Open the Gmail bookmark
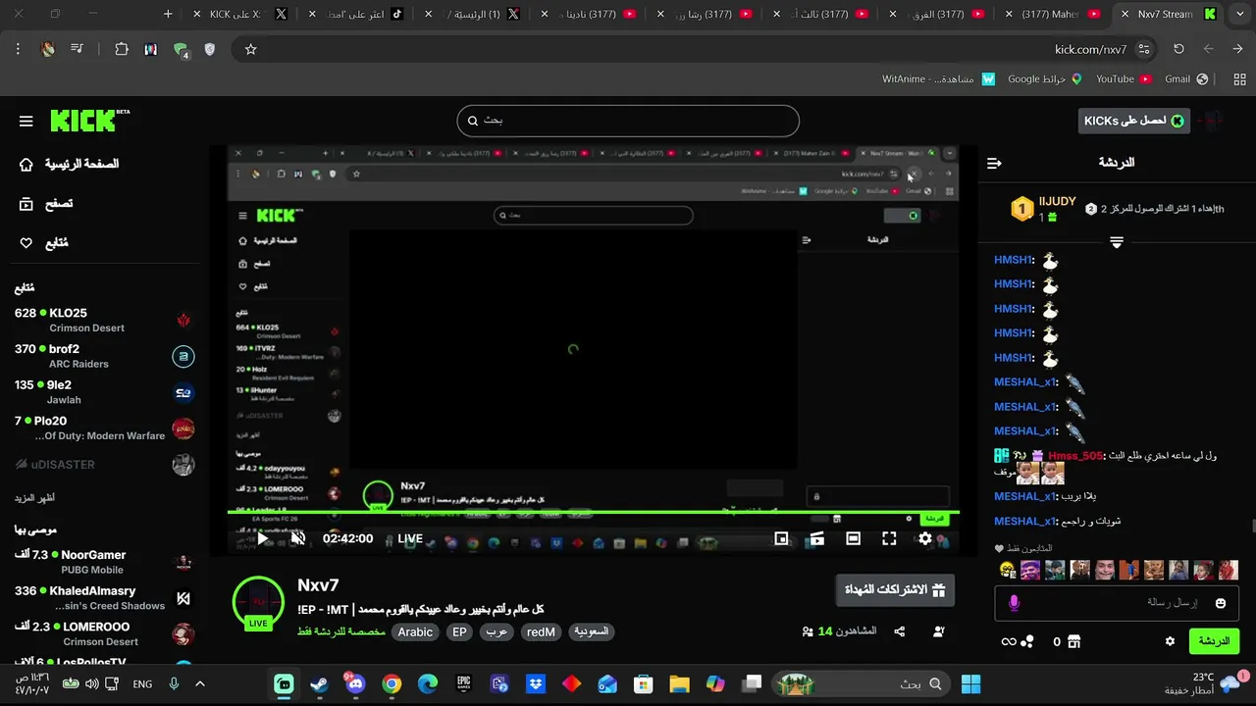The image size is (1256, 706). [x=1185, y=79]
